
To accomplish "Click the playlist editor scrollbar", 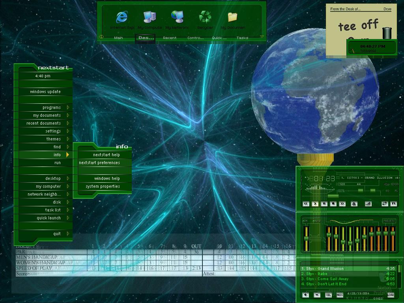I will [399, 276].
